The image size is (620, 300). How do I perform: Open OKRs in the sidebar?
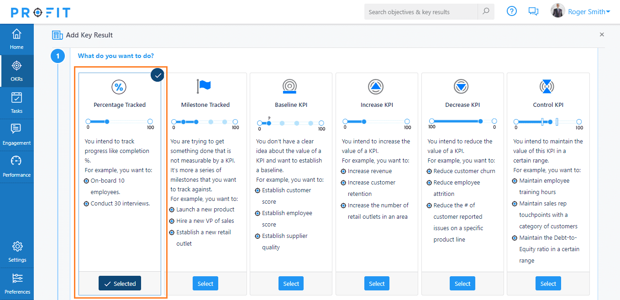pyautogui.click(x=17, y=71)
